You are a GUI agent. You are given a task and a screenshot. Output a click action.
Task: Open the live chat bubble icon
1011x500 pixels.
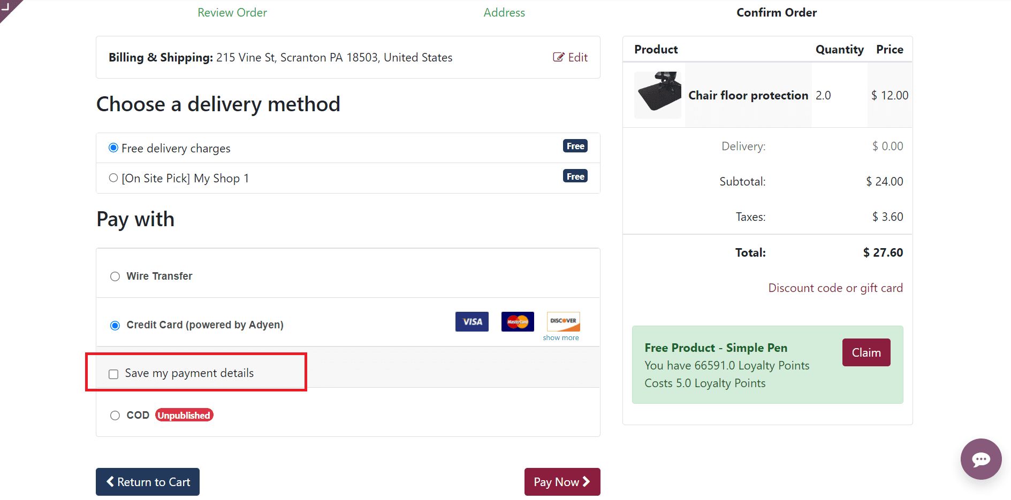tap(980, 459)
